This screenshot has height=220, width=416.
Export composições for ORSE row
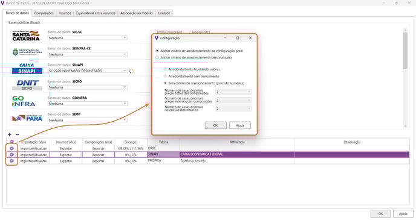click(98, 149)
